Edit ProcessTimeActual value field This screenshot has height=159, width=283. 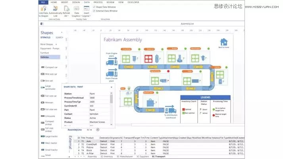(99, 98)
